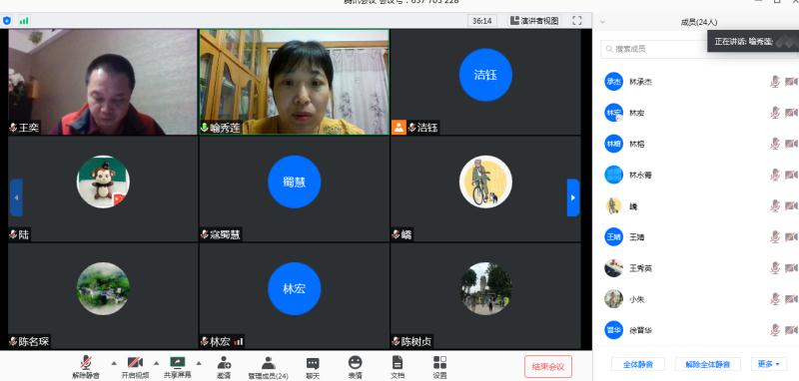Click the 洁钰 blue avatar circle
Screen dimensions: 799x381
click(x=485, y=75)
